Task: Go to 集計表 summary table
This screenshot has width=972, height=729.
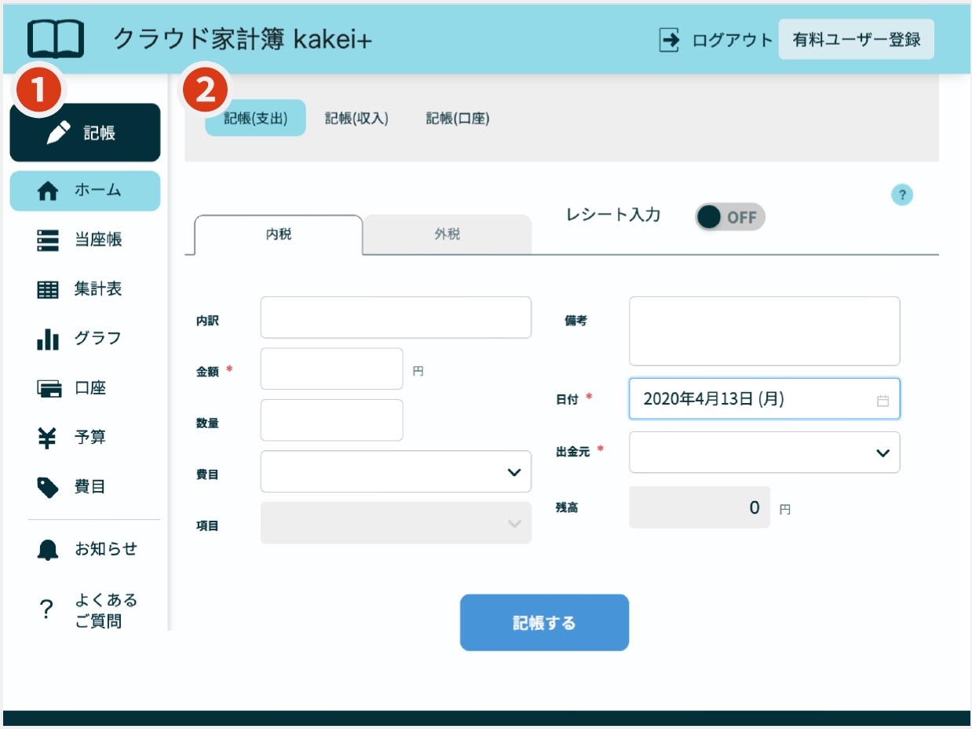Action: point(85,290)
